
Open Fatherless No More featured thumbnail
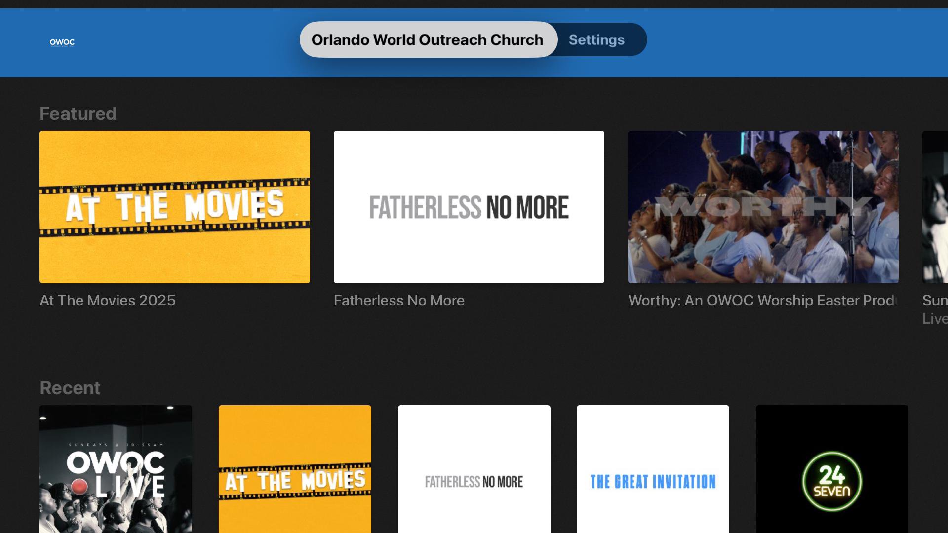pos(469,207)
